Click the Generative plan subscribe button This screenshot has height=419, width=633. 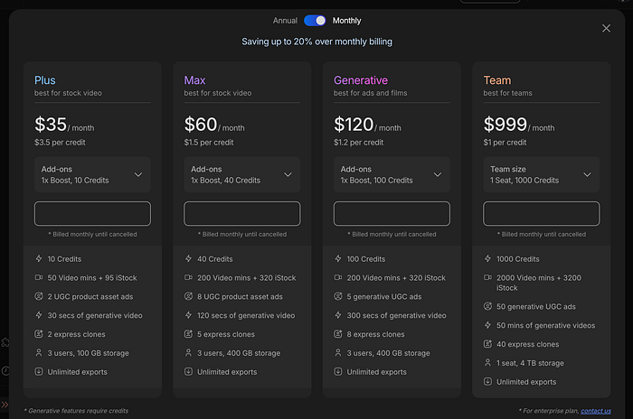tap(392, 214)
